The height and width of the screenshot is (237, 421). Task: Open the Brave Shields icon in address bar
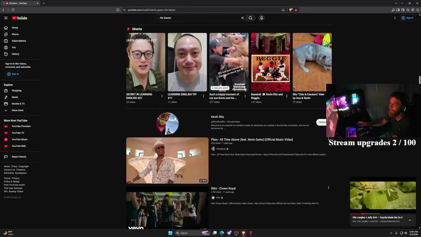click(290, 10)
